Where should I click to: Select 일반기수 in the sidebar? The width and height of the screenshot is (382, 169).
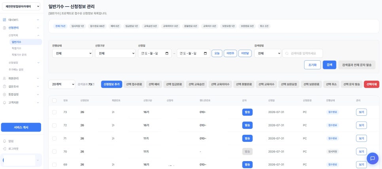pos(26,42)
